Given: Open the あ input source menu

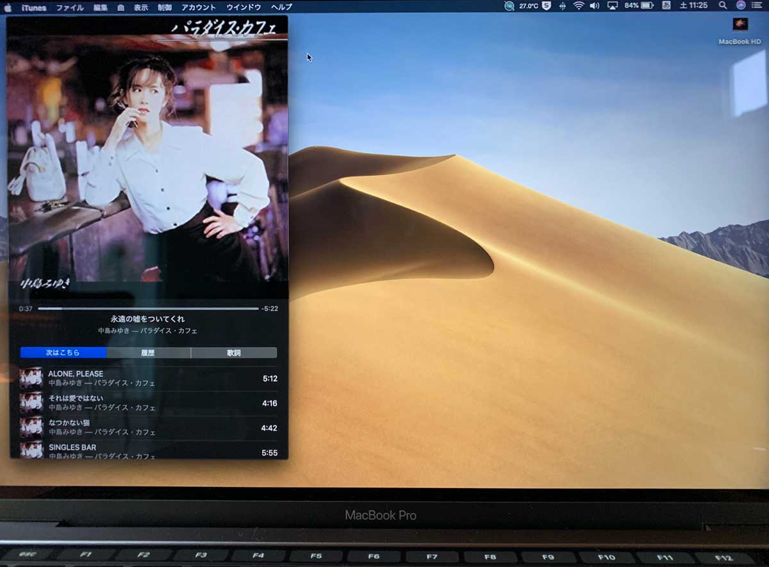Looking at the screenshot, I should (666, 5).
